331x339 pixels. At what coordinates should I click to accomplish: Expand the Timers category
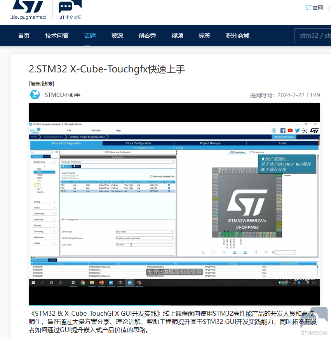(x=44, y=207)
